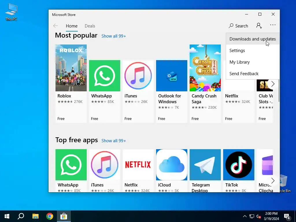This screenshot has width=296, height=222.
Task: Click the Store window vertical scrollbar
Action: (x=279, y=90)
